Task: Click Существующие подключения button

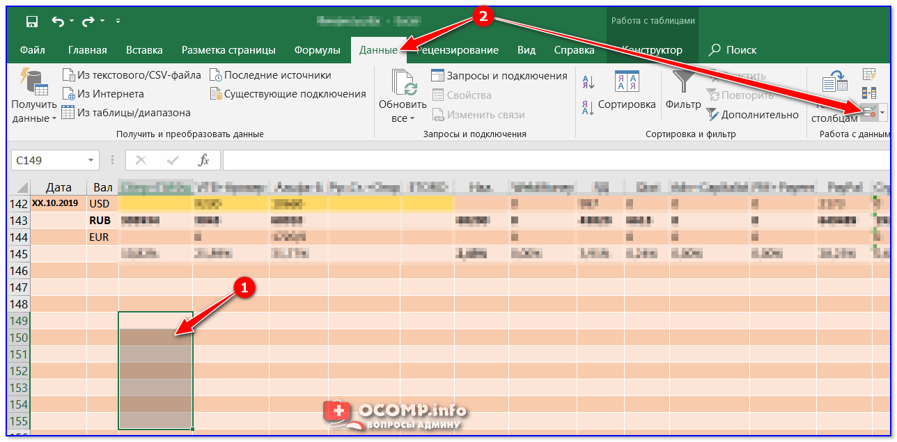Action: tap(288, 93)
